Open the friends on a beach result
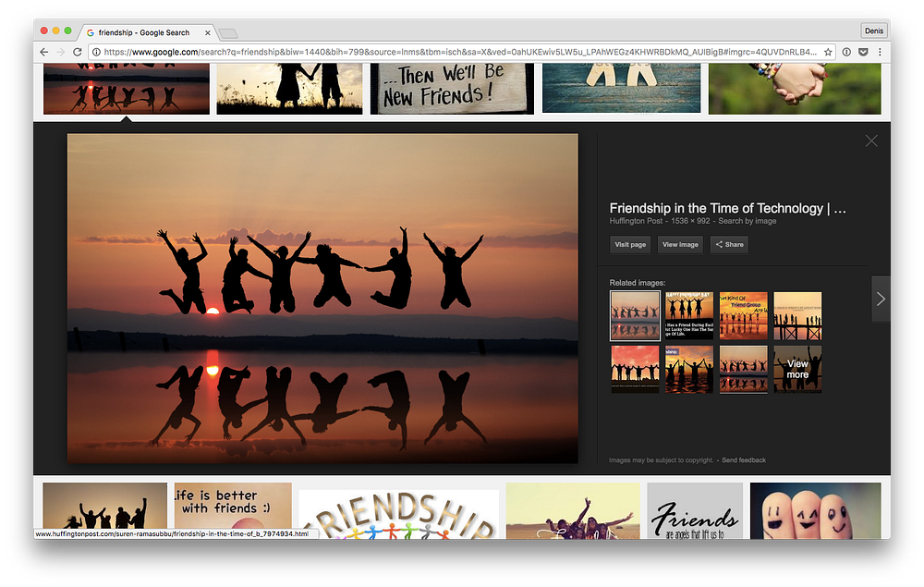Image resolution: width=924 pixels, height=587 pixels. pyautogui.click(x=573, y=510)
